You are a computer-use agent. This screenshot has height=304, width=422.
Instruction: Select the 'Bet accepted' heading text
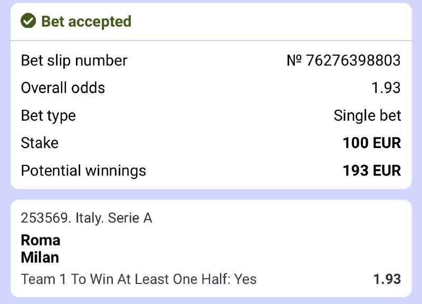pos(86,22)
